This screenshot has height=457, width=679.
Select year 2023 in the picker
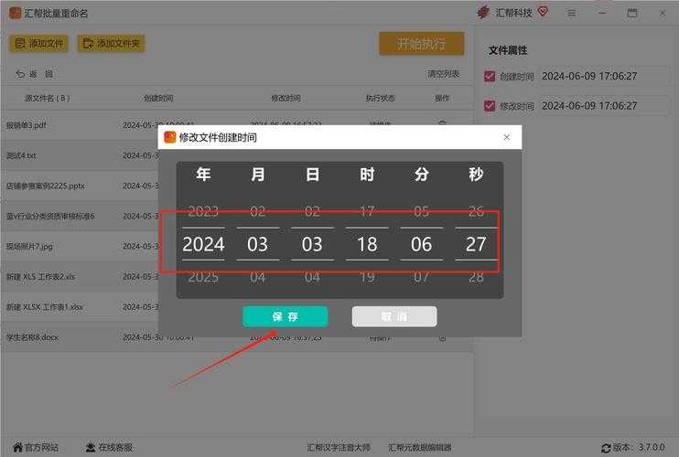203,211
